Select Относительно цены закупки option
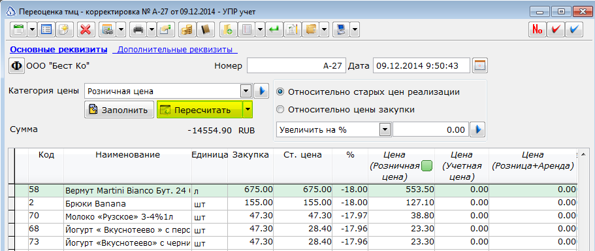Viewport: 595px width, 251px height. click(x=346, y=110)
